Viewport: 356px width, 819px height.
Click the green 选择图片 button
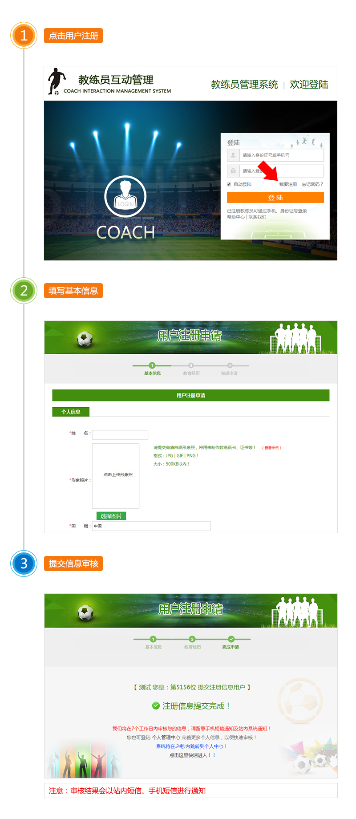point(111,516)
